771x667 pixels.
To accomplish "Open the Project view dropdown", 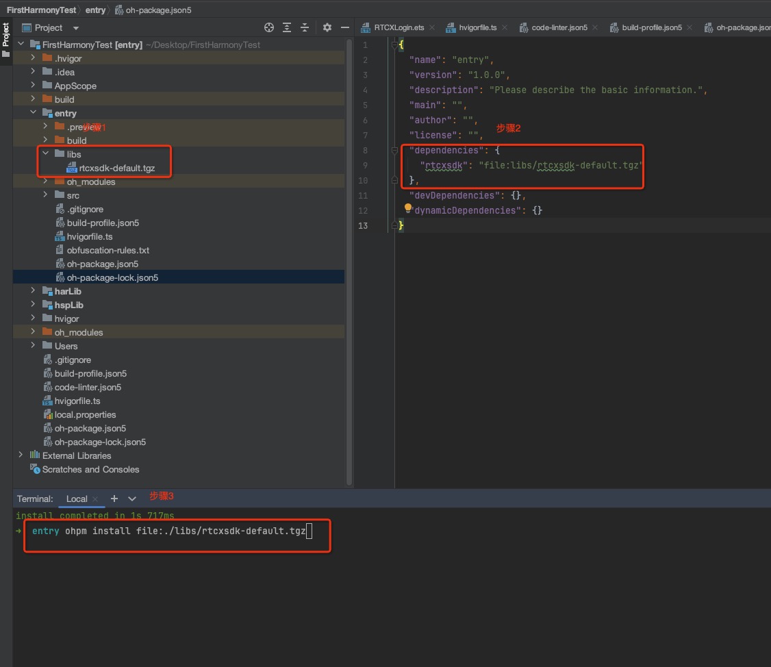I will (x=76, y=28).
